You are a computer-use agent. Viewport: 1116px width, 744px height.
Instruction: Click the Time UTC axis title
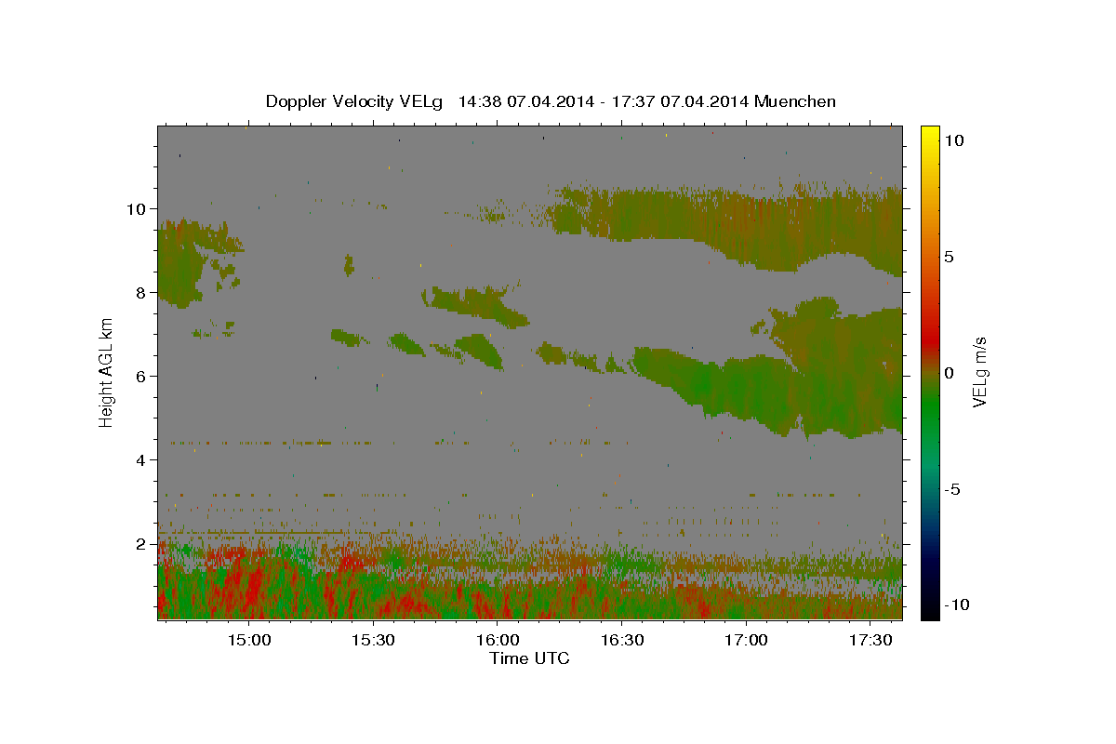click(529, 658)
